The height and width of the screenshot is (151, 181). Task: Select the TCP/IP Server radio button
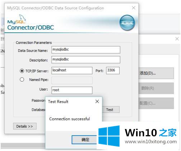point(22,71)
